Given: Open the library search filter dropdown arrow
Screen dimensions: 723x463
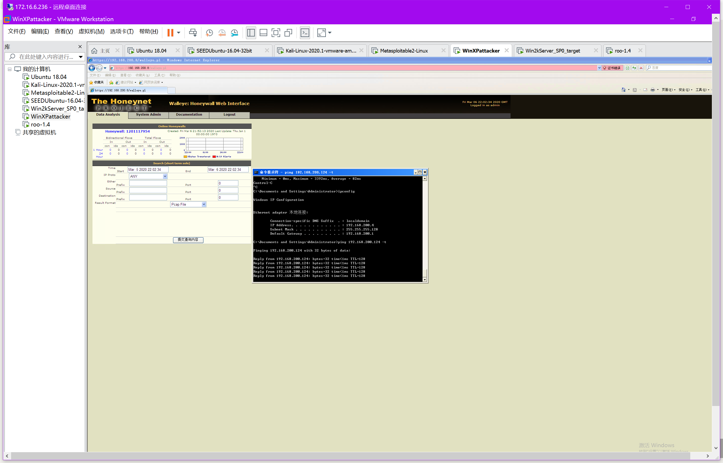Looking at the screenshot, I should click(81, 56).
